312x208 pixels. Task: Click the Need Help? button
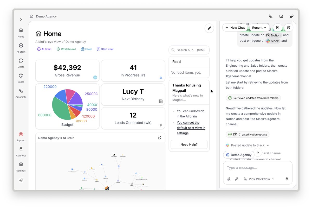[x=189, y=144]
